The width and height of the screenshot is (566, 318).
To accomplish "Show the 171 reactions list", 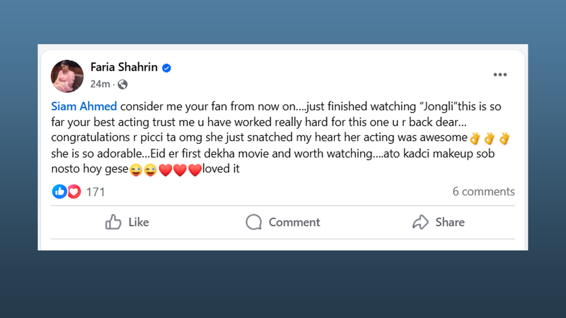I will [x=95, y=192].
